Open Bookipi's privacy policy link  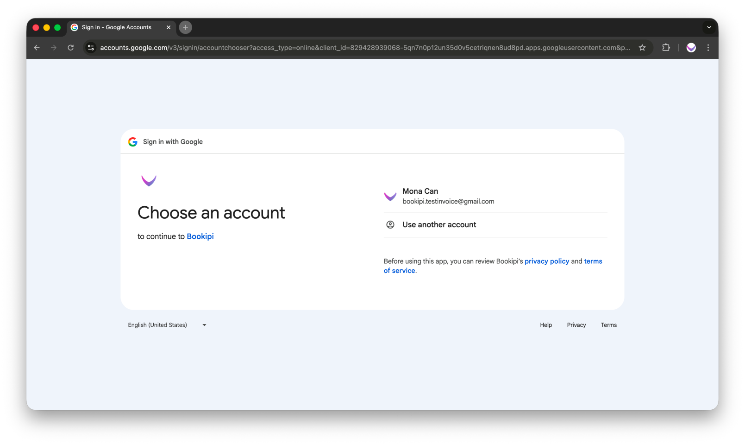547,261
